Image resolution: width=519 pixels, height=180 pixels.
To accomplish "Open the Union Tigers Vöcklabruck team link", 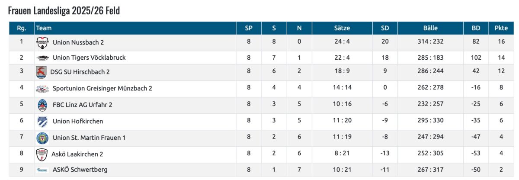I will 89,58.
